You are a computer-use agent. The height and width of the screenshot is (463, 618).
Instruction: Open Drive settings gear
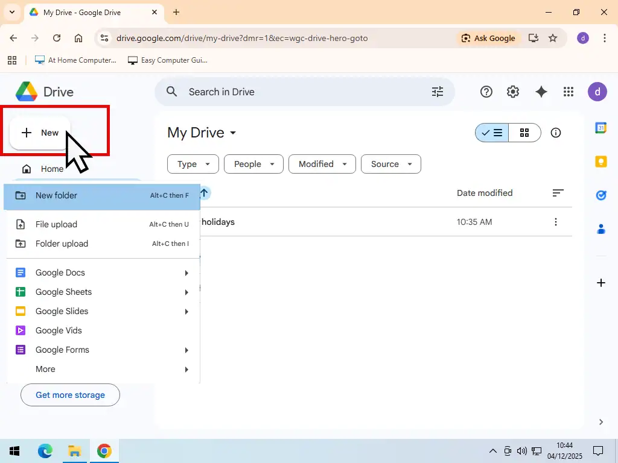512,92
